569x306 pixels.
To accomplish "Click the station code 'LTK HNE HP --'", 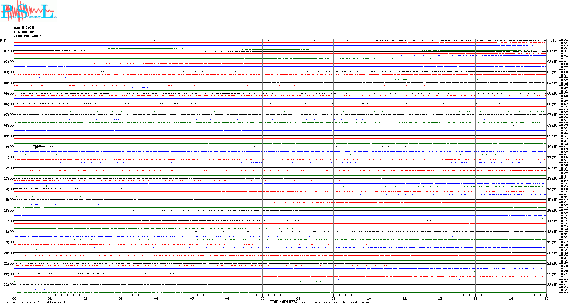I will click(x=27, y=32).
